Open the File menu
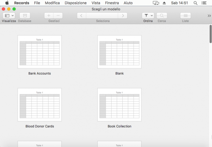The height and width of the screenshot is (147, 212). coord(37,3)
